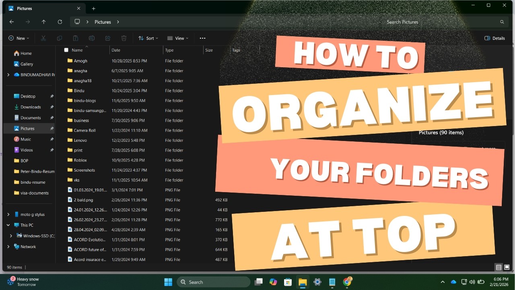Sort by the Tags column header
This screenshot has width=515, height=290.
pos(236,50)
